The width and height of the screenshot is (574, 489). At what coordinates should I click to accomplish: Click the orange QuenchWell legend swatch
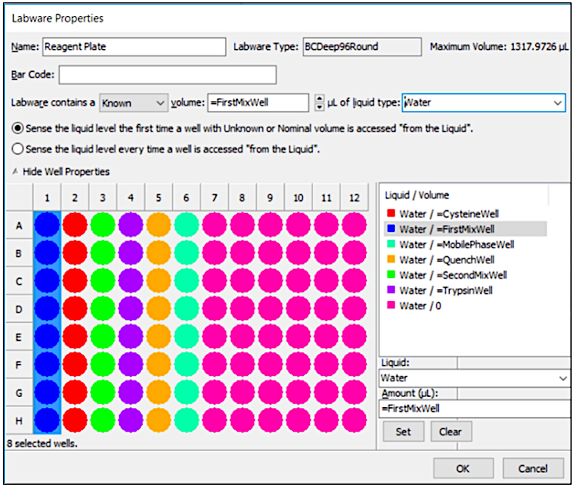(391, 259)
